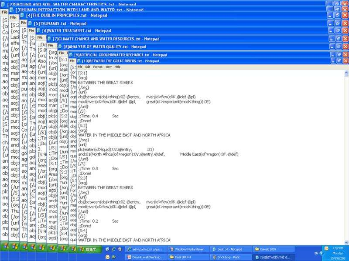The width and height of the screenshot is (349, 261).
Task: Restore down the BETWEEN THE GREAT RIVERS window
Action: click(x=338, y=61)
